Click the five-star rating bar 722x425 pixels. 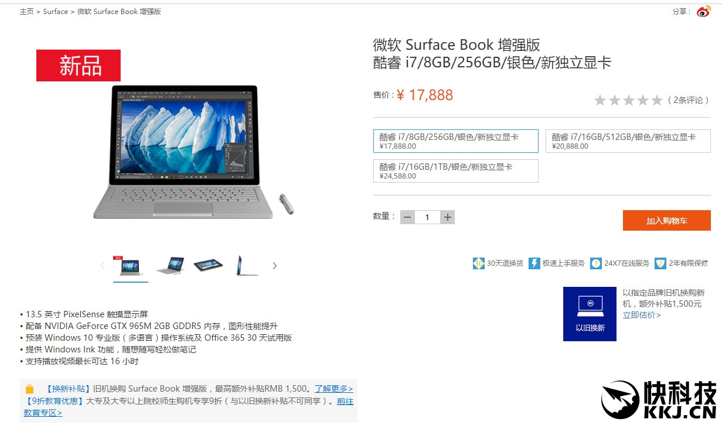click(x=628, y=100)
